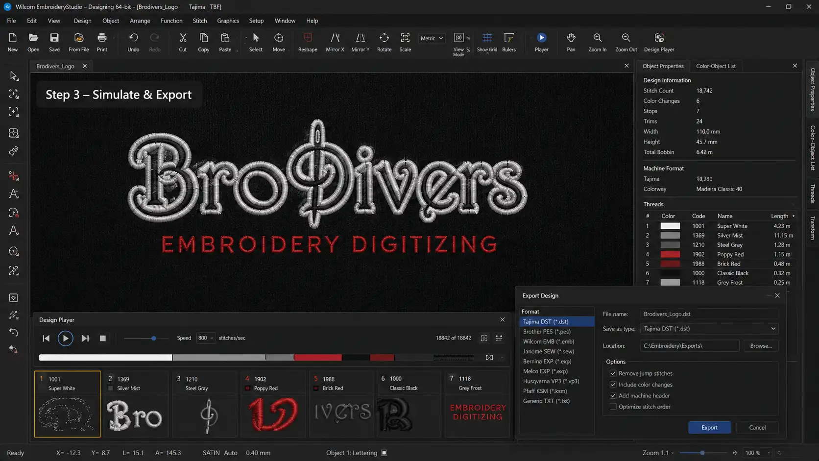The image size is (819, 461).
Task: Pick the Husqvarna VP3 (*.vp3) format
Action: tap(557, 381)
